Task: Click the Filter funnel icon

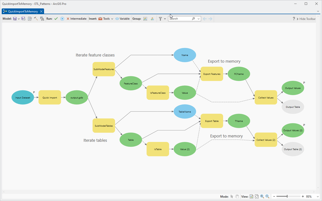Action: pos(161,19)
